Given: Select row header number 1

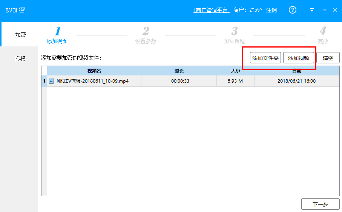Looking at the screenshot, I should pyautogui.click(x=44, y=81).
